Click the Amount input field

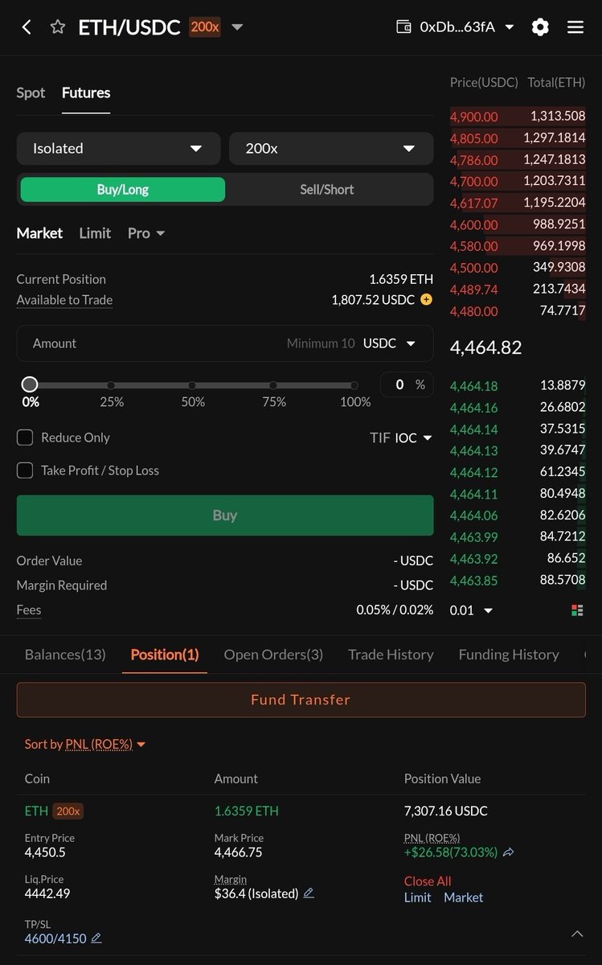click(x=225, y=343)
